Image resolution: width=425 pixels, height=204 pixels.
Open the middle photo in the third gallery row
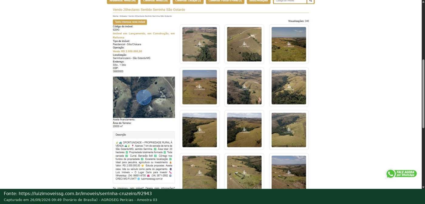[x=244, y=130]
